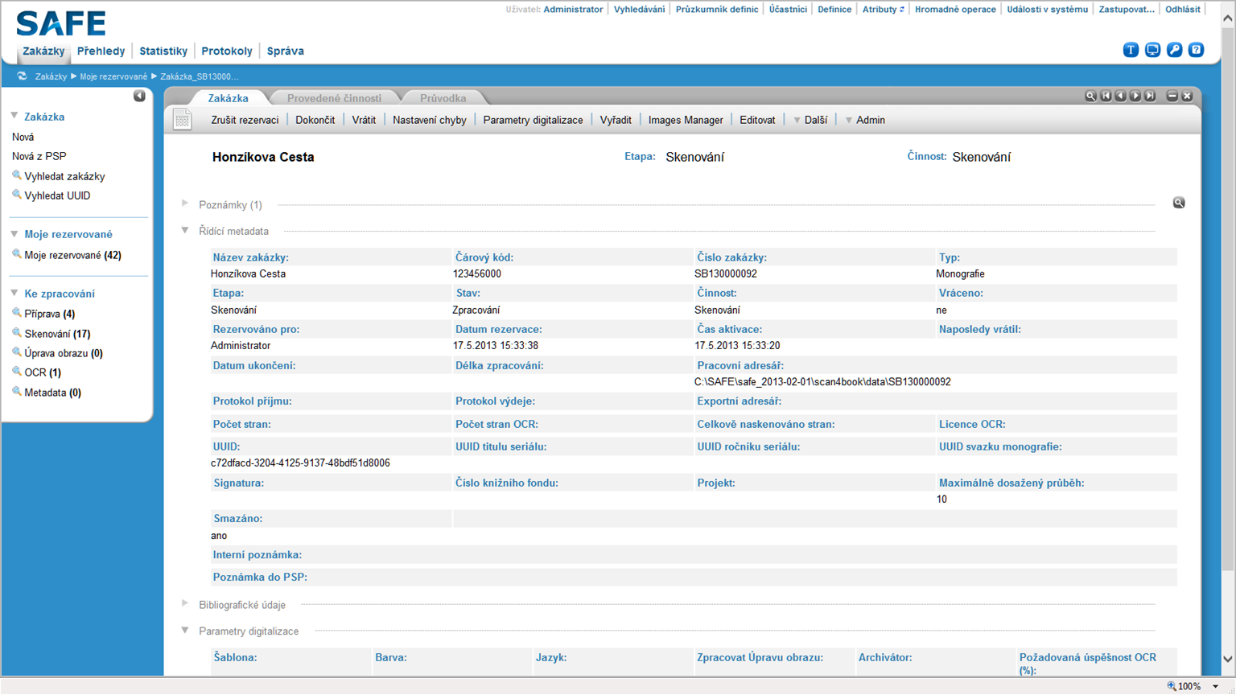Open the Atributy dropdown in top bar

(x=883, y=10)
